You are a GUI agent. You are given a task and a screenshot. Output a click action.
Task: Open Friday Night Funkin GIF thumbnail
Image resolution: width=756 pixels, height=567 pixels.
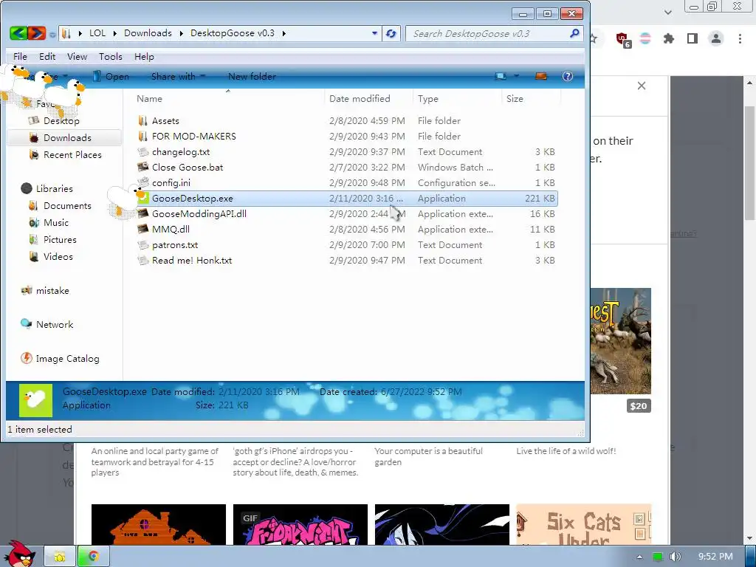[x=300, y=525]
